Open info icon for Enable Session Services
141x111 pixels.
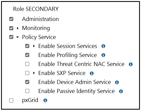[x=103, y=46]
